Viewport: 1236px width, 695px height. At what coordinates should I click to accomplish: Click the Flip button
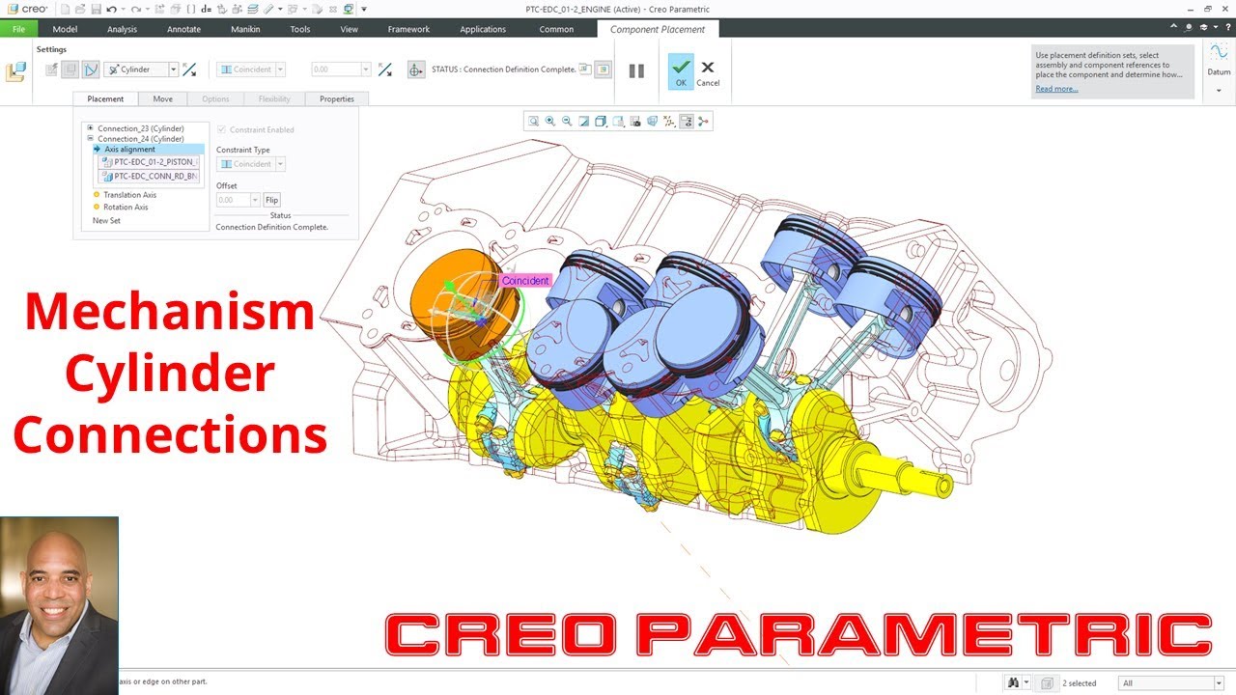271,200
